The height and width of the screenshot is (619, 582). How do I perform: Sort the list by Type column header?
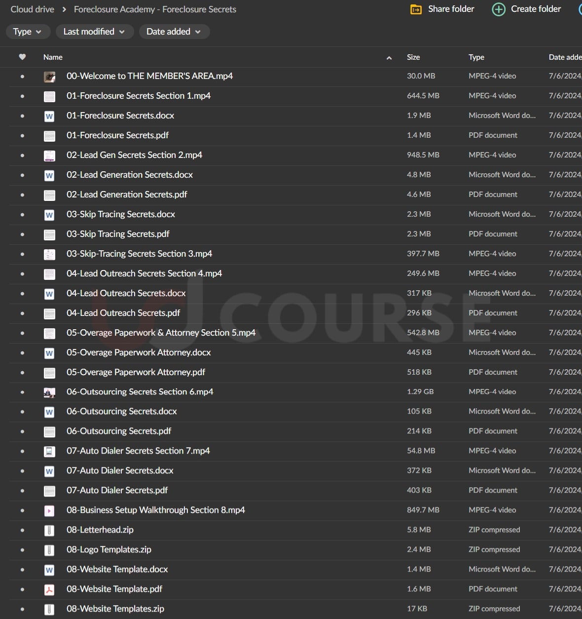(x=476, y=57)
